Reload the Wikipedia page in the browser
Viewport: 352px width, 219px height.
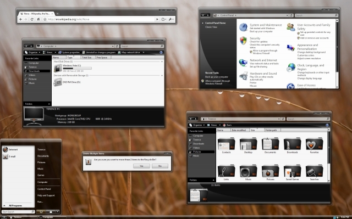tap(32, 19)
